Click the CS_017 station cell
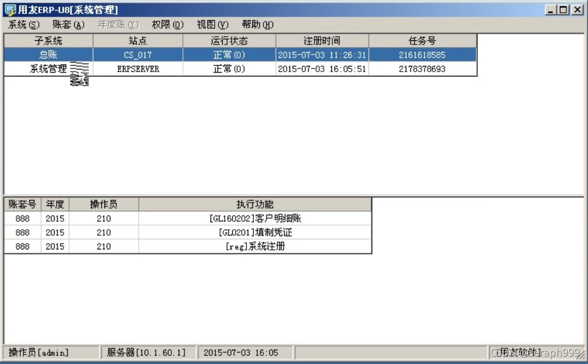Image resolution: width=588 pixels, height=364 pixels. tap(138, 55)
